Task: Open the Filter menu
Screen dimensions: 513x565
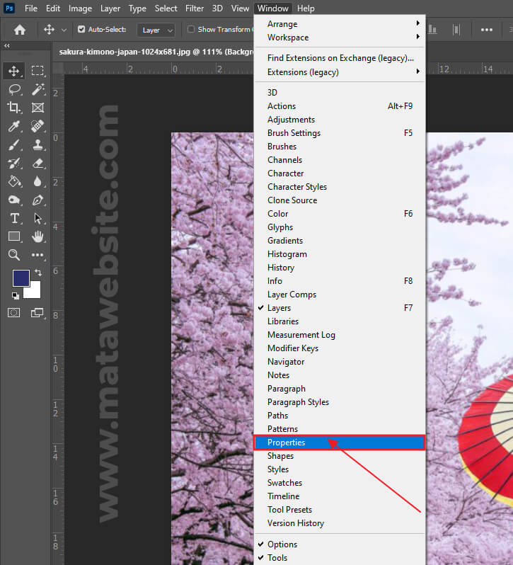Action: (195, 8)
